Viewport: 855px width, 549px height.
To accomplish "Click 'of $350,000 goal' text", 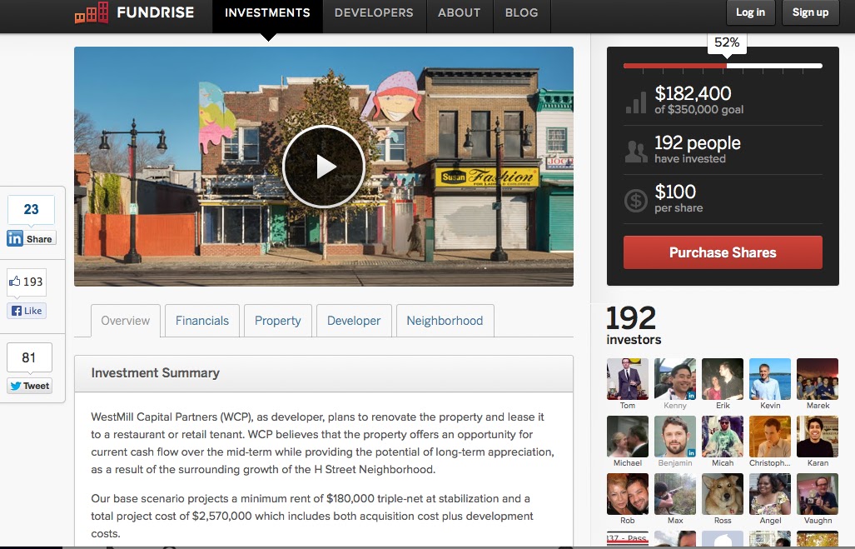I will 699,110.
